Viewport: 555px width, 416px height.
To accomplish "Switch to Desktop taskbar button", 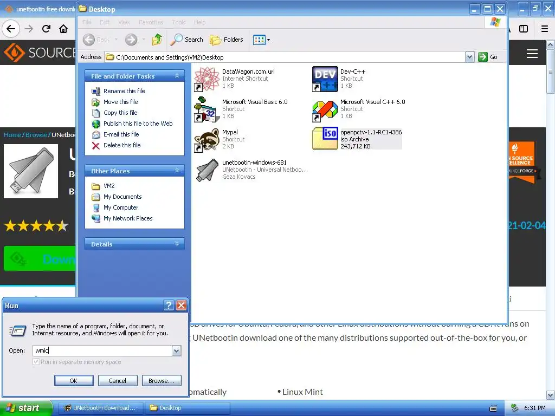I will [x=188, y=408].
